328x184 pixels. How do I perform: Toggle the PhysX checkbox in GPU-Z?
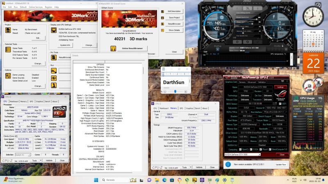(260, 149)
